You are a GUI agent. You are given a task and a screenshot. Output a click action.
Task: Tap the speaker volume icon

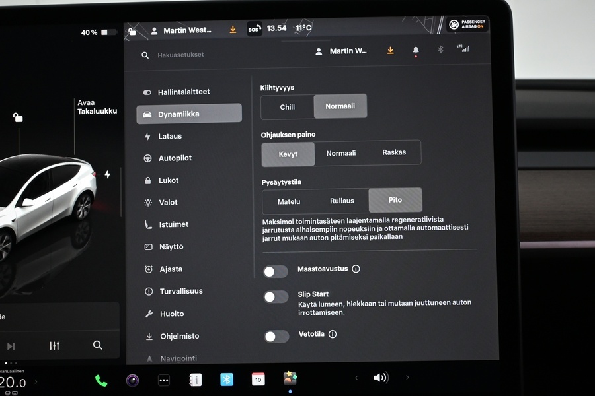pyautogui.click(x=380, y=378)
